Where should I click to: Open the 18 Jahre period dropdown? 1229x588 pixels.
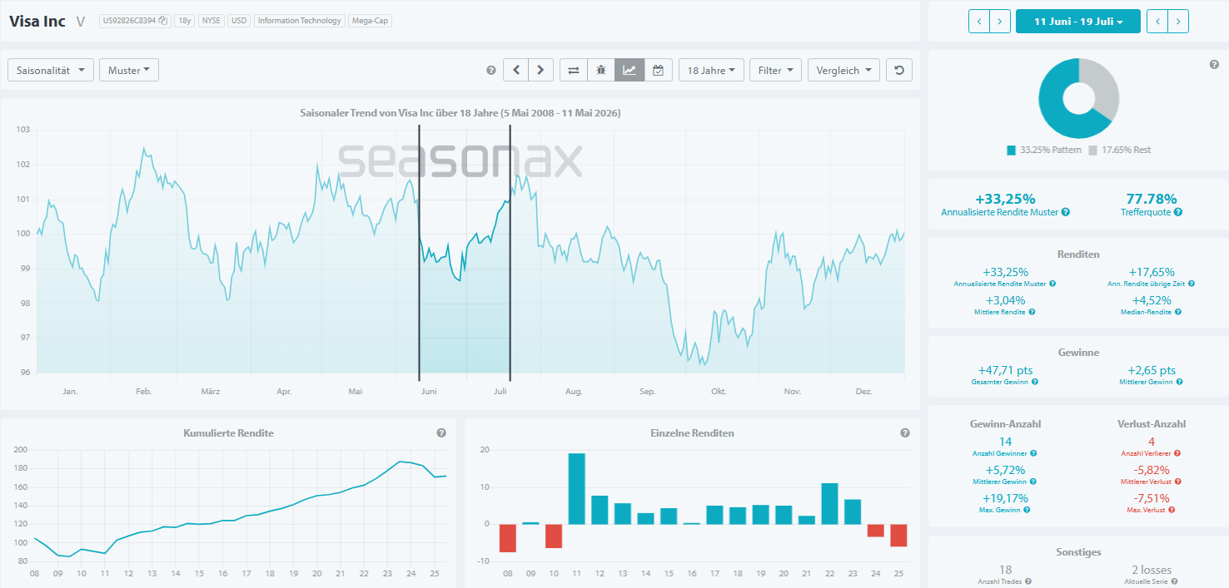click(x=711, y=71)
